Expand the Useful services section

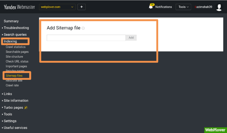coord(15,128)
